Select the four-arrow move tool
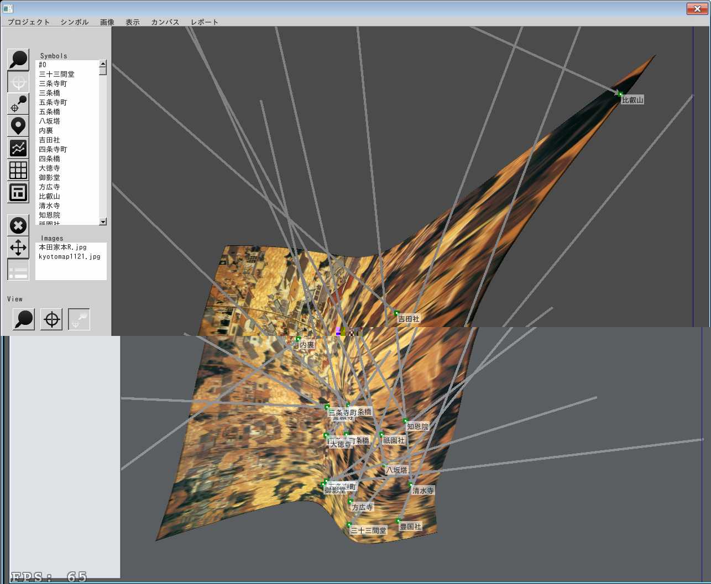711x584 pixels. coord(18,248)
